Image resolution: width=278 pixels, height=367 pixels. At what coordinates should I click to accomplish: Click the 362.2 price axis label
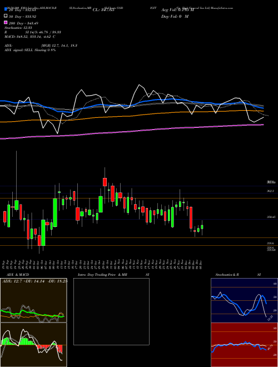click(270, 191)
